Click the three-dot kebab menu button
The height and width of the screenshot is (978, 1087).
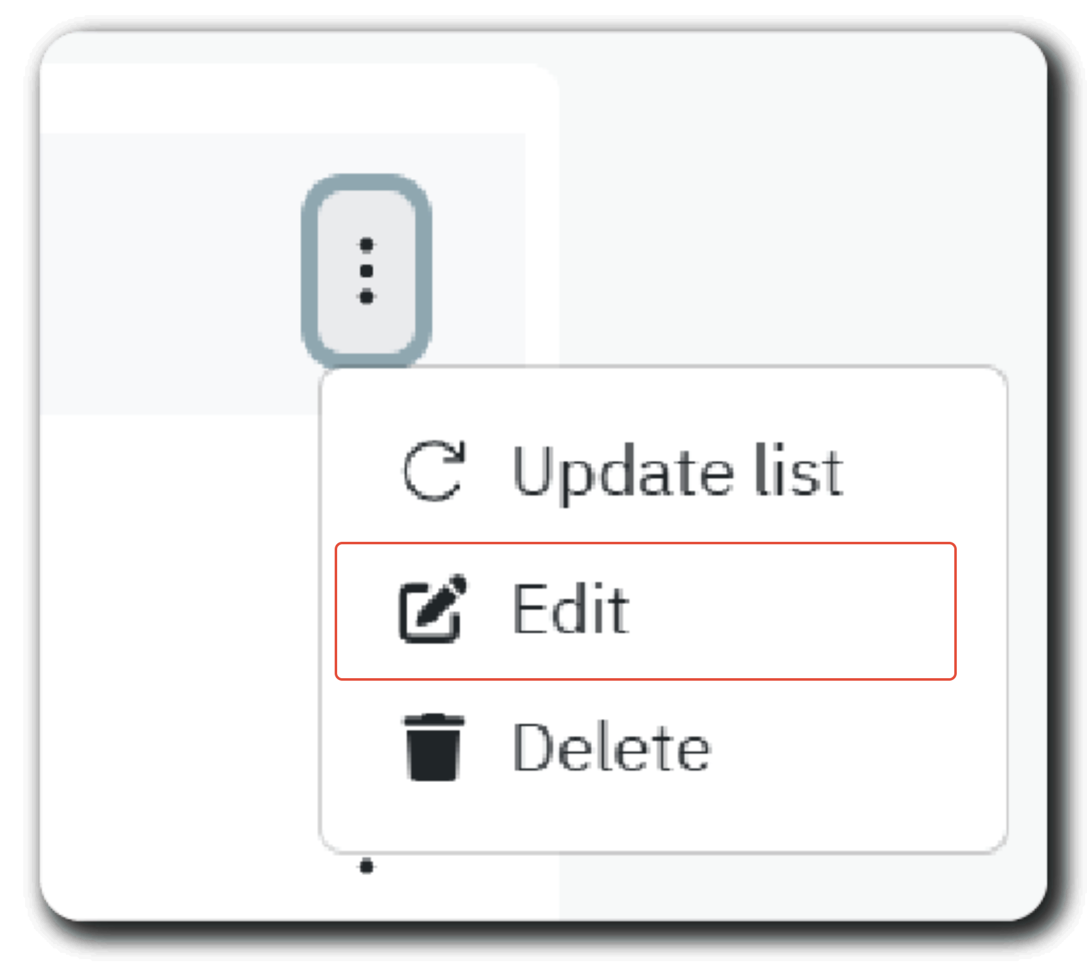coord(366,271)
